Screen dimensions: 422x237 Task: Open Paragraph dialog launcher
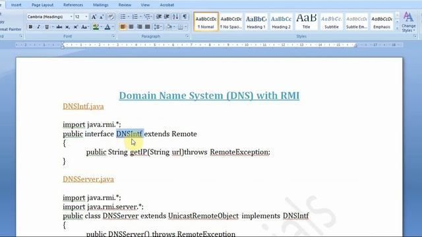coord(187,36)
